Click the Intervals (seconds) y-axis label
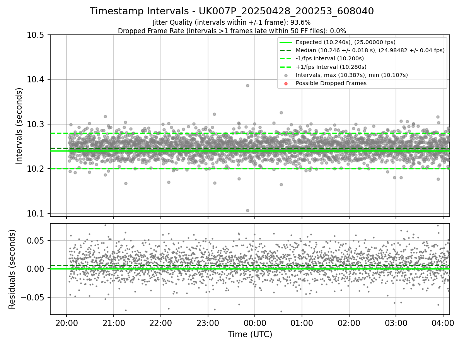 point(19,125)
